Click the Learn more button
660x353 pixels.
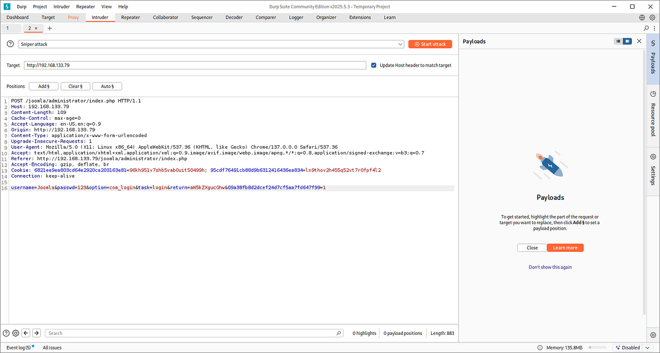point(565,248)
